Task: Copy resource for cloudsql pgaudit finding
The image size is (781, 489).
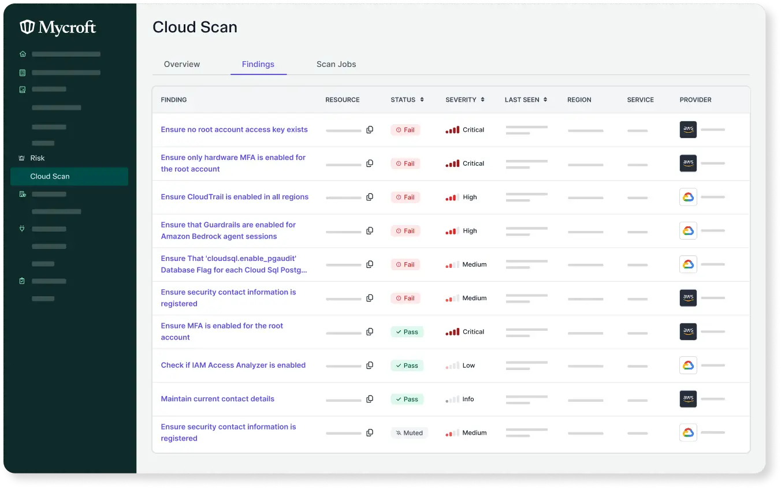Action: (x=370, y=264)
